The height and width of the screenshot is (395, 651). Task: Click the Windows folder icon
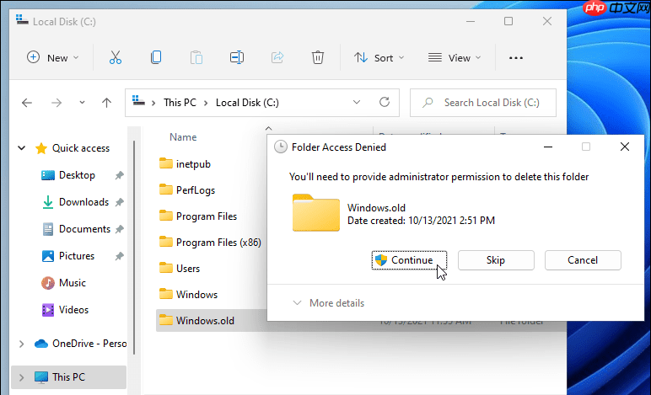pos(166,294)
